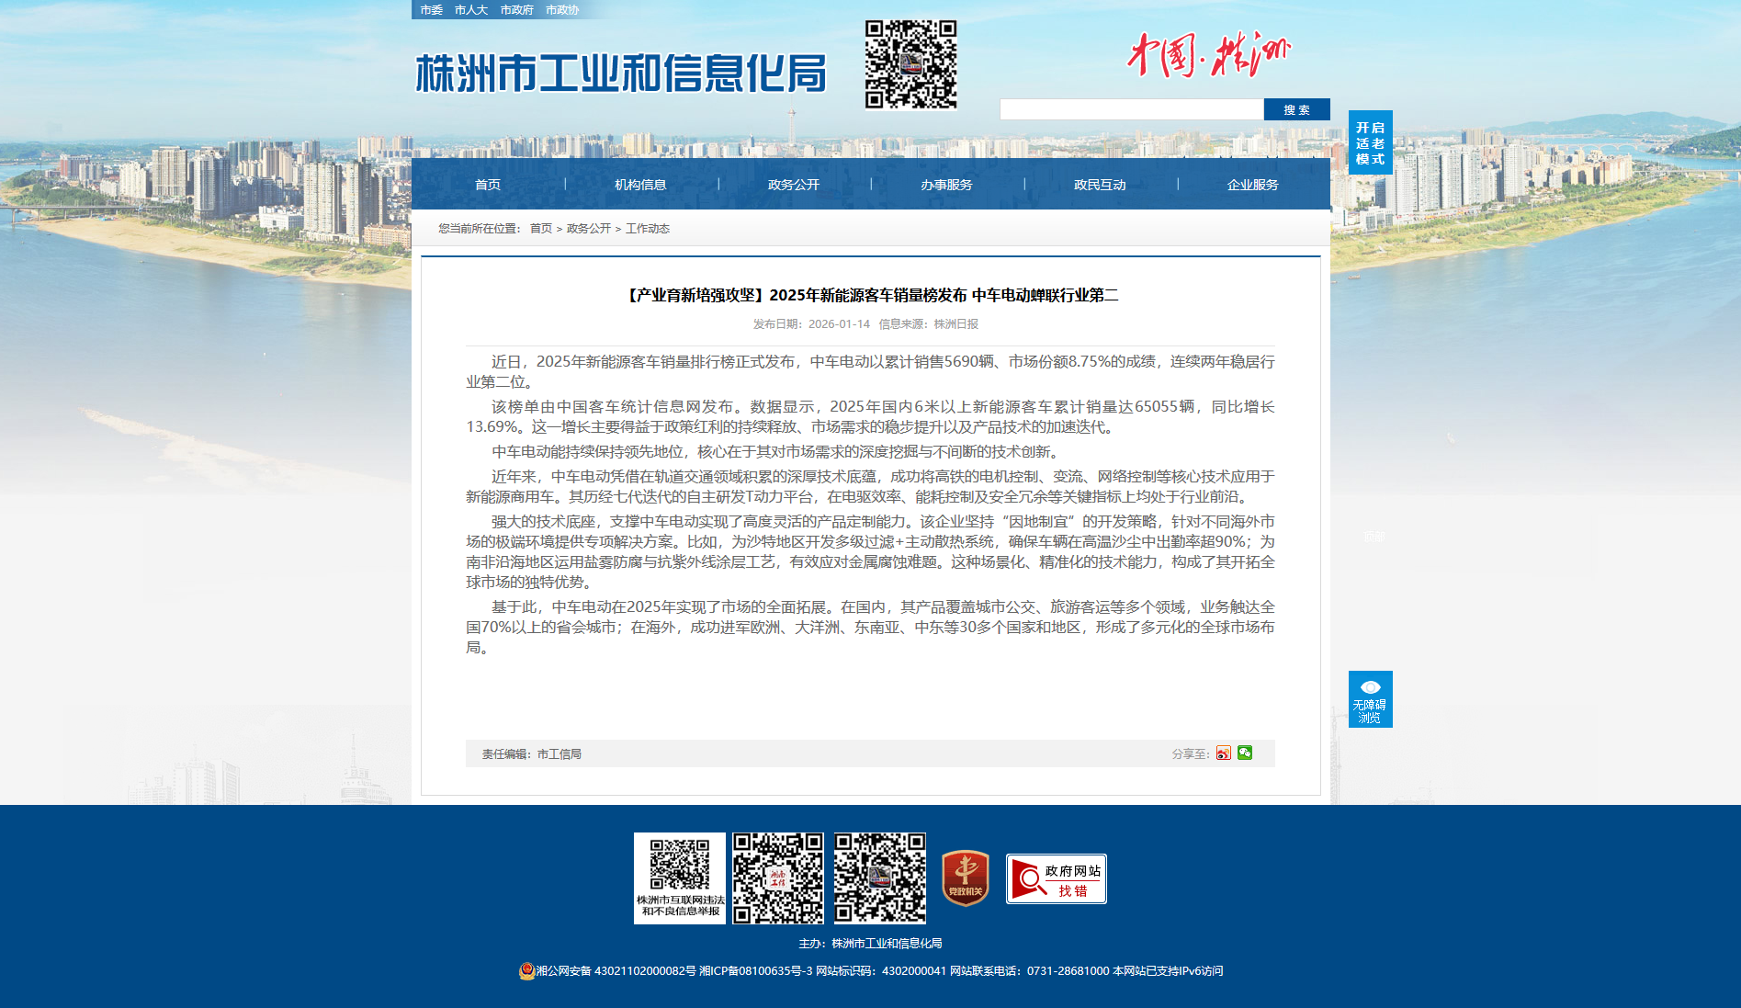Click the middle footer QR code
Image resolution: width=1741 pixels, height=1008 pixels.
click(x=778, y=878)
